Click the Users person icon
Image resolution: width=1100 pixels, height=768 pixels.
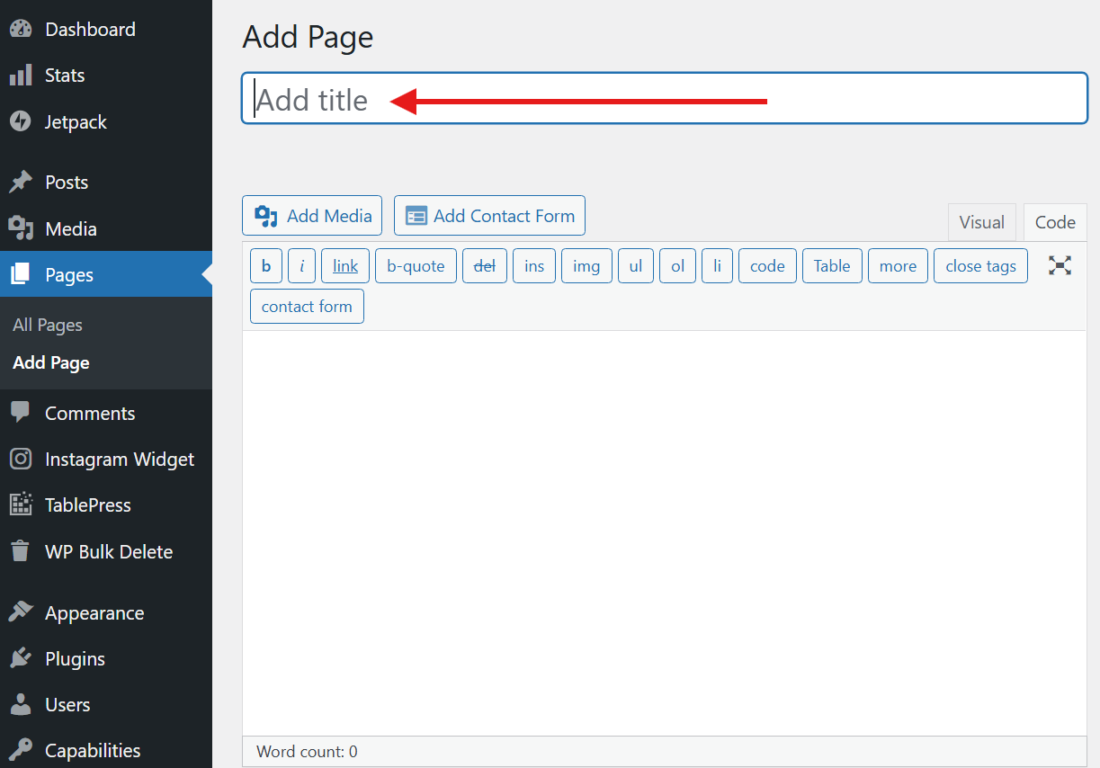click(x=21, y=704)
